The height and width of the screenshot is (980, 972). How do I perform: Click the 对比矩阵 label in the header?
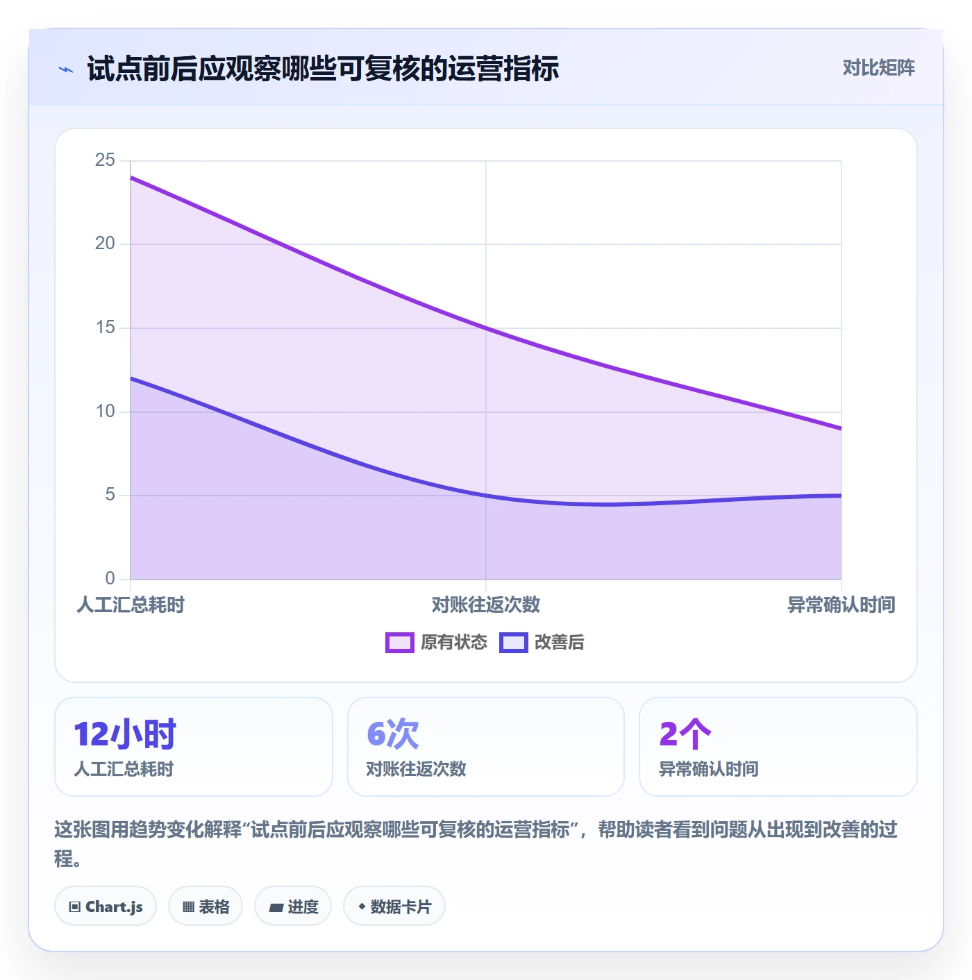point(878,68)
